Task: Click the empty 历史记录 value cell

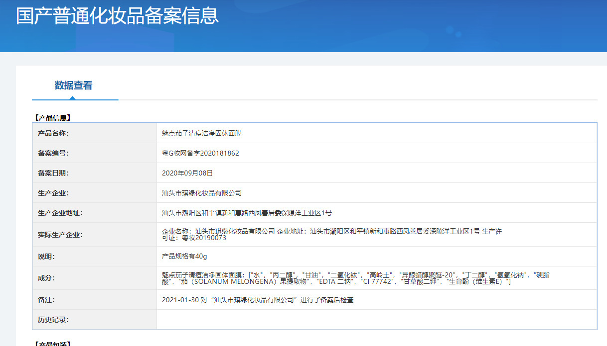Action: [377, 320]
